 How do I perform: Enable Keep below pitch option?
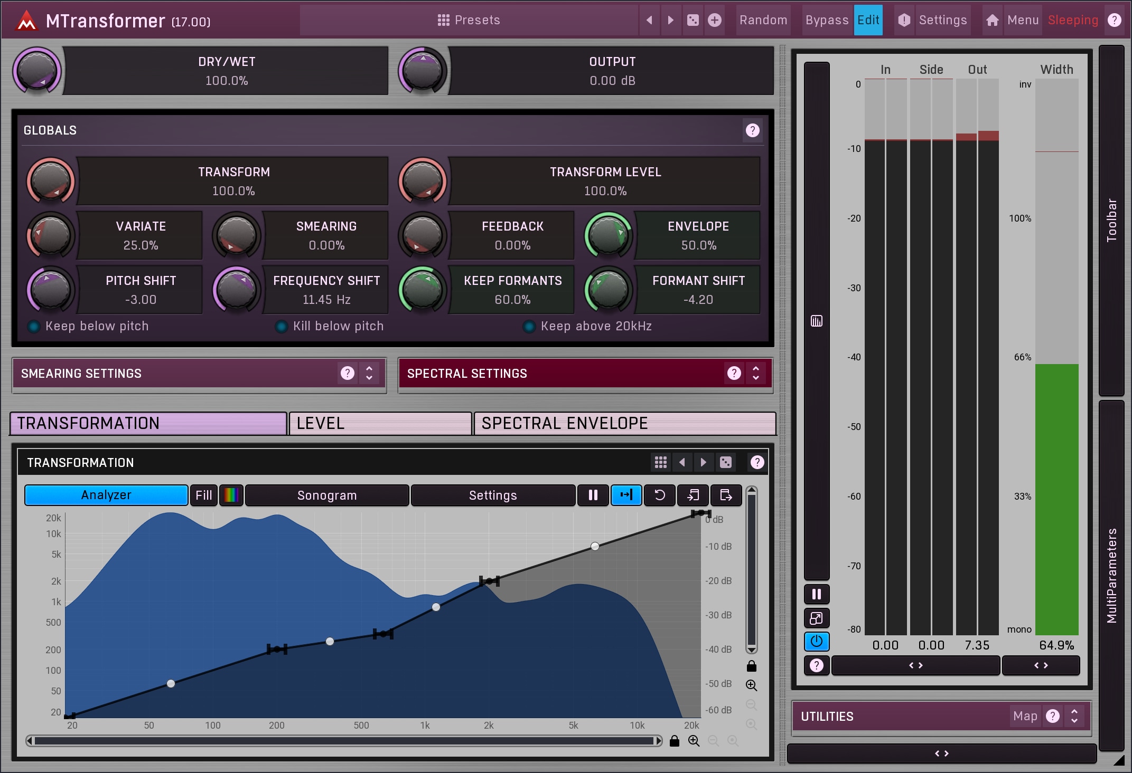(x=34, y=327)
